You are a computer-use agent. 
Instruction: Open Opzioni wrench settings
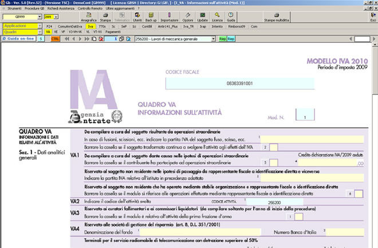[187, 17]
